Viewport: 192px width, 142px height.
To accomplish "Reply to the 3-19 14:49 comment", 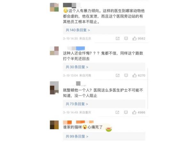I will (x=126, y=112).
